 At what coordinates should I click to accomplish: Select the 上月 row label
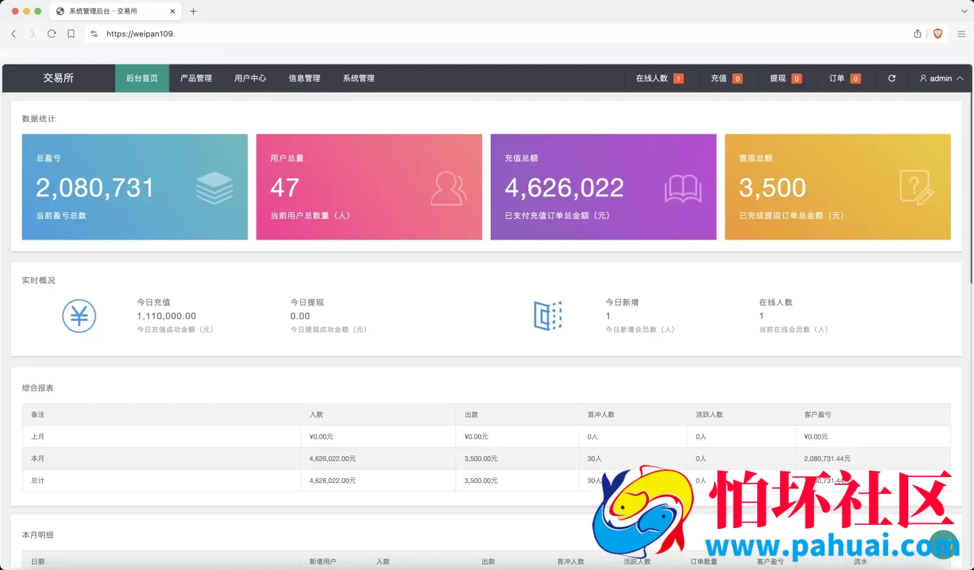38,437
